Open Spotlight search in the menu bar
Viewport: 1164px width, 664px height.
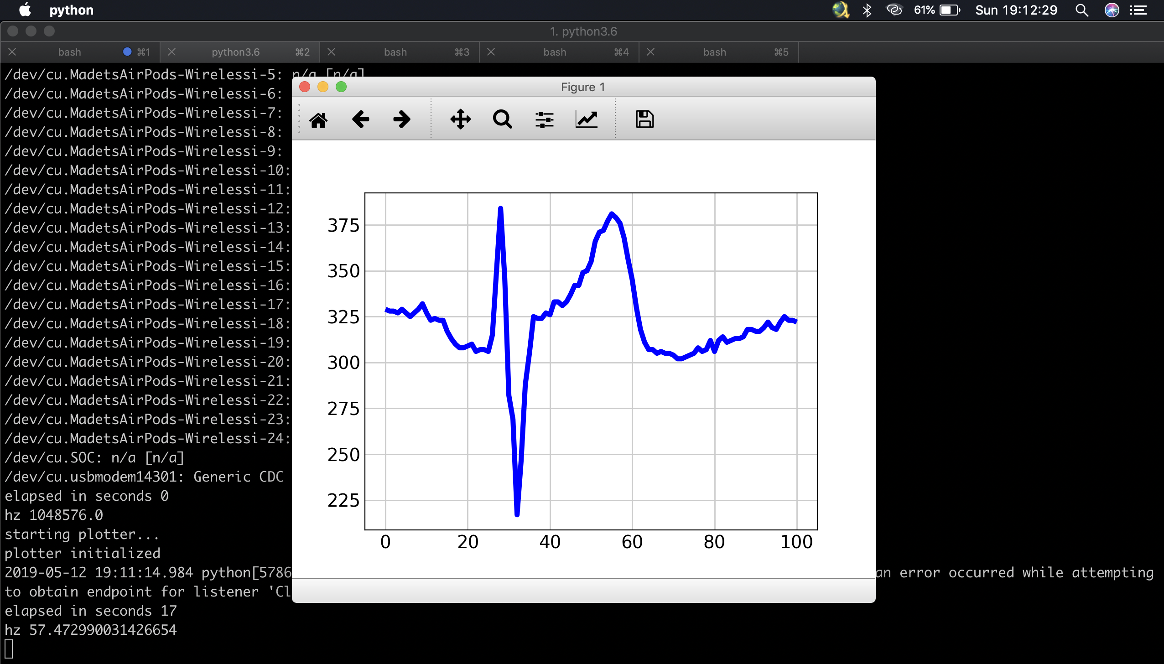(1082, 10)
